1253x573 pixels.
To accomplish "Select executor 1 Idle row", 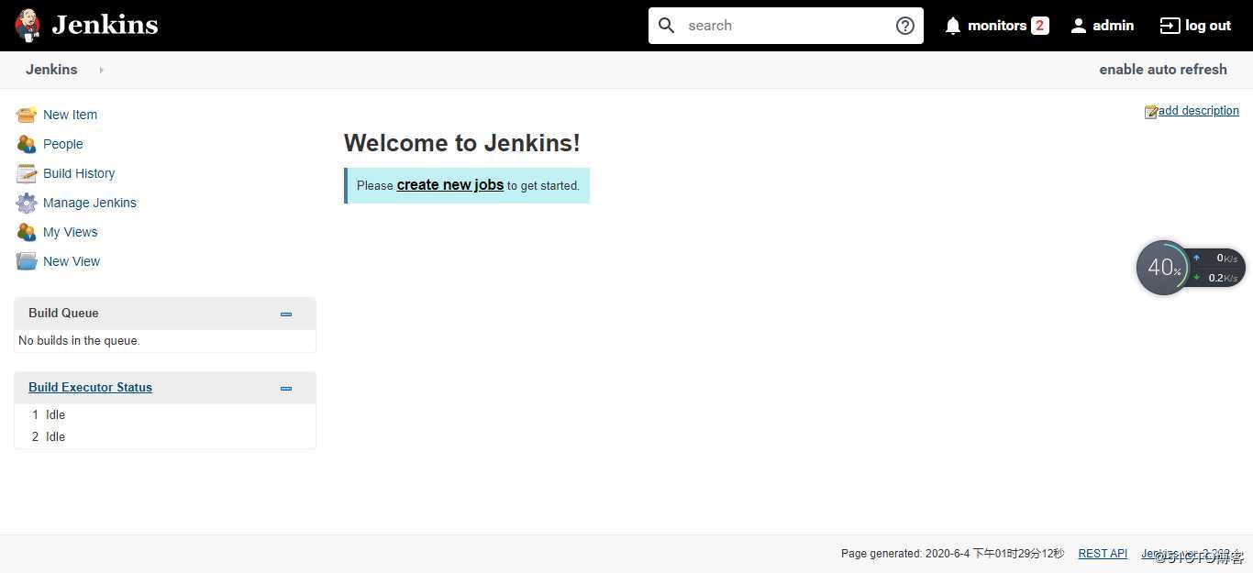I will (165, 414).
